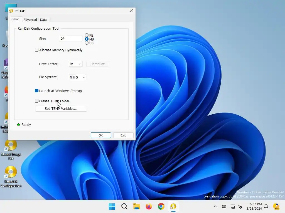
Task: Click the RamDisk Configuration Tool group label
Action: pyautogui.click(x=38, y=29)
